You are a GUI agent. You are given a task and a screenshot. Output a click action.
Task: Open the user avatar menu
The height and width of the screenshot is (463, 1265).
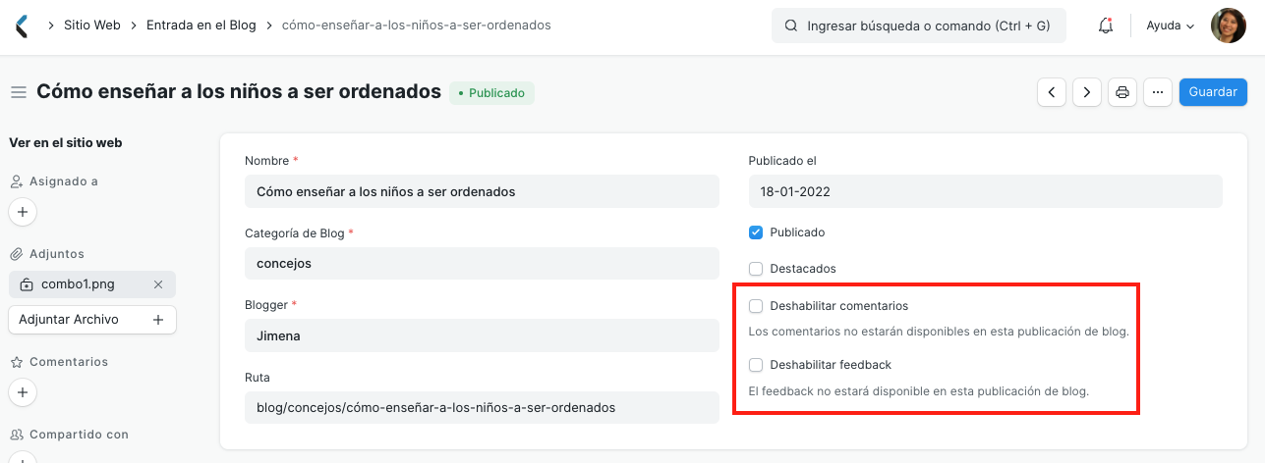pyautogui.click(x=1229, y=26)
